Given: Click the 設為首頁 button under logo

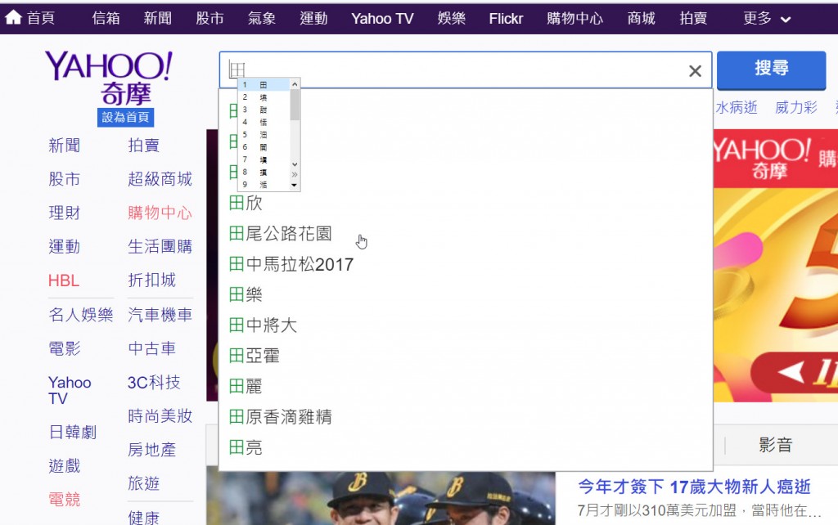Looking at the screenshot, I should click(125, 118).
